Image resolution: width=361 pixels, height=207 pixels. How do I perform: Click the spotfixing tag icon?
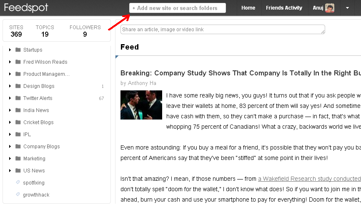(x=18, y=183)
